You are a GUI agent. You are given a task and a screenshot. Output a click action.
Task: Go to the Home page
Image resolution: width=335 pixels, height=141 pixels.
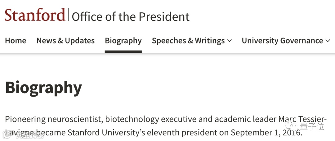pos(16,41)
